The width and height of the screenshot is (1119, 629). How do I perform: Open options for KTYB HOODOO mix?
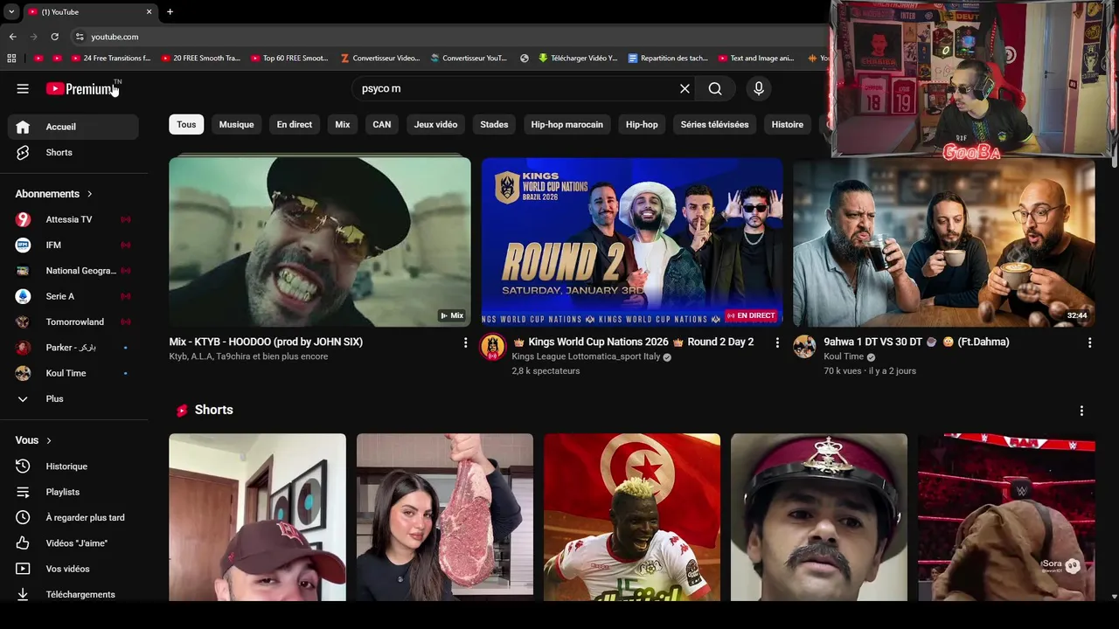coord(465,342)
